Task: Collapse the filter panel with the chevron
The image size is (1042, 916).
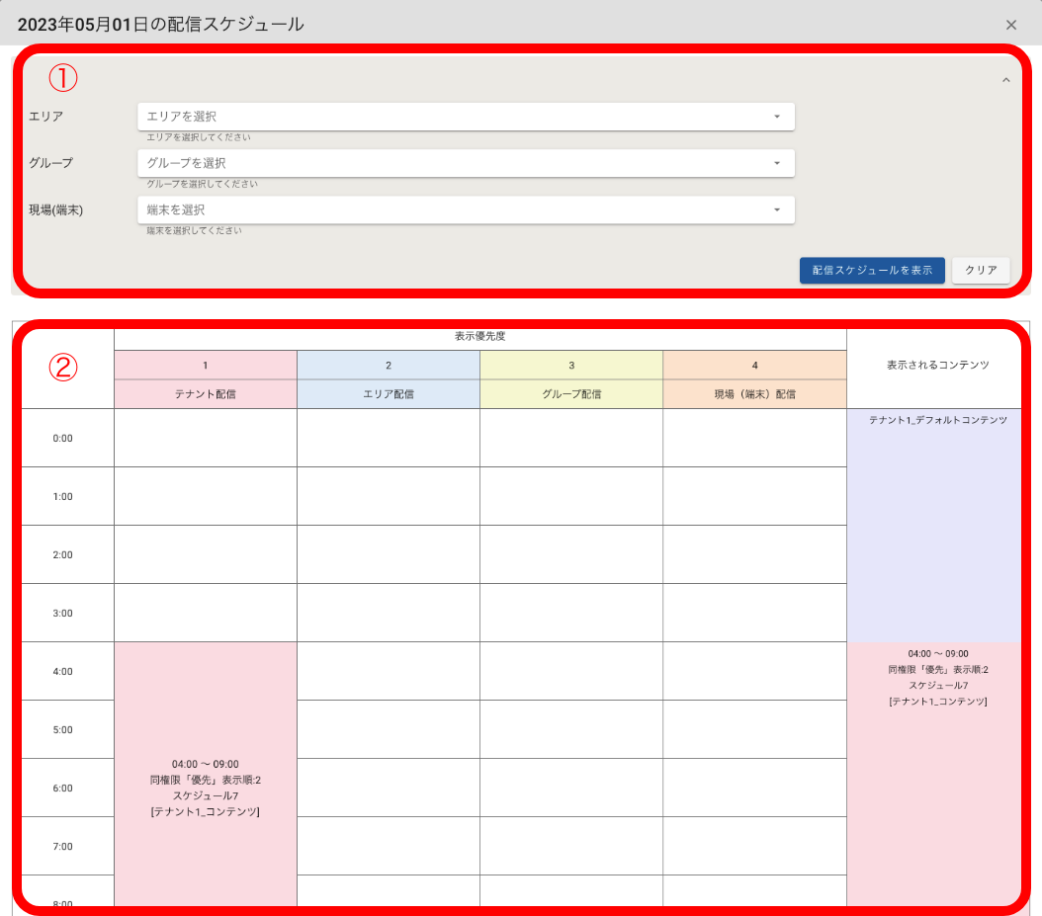Action: (1005, 80)
